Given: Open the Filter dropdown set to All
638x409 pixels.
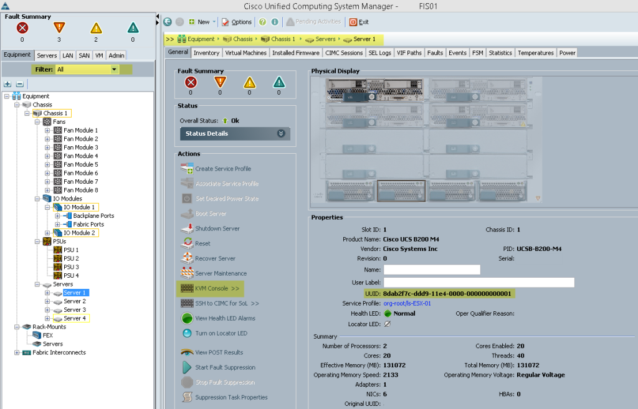Looking at the screenshot, I should [87, 70].
